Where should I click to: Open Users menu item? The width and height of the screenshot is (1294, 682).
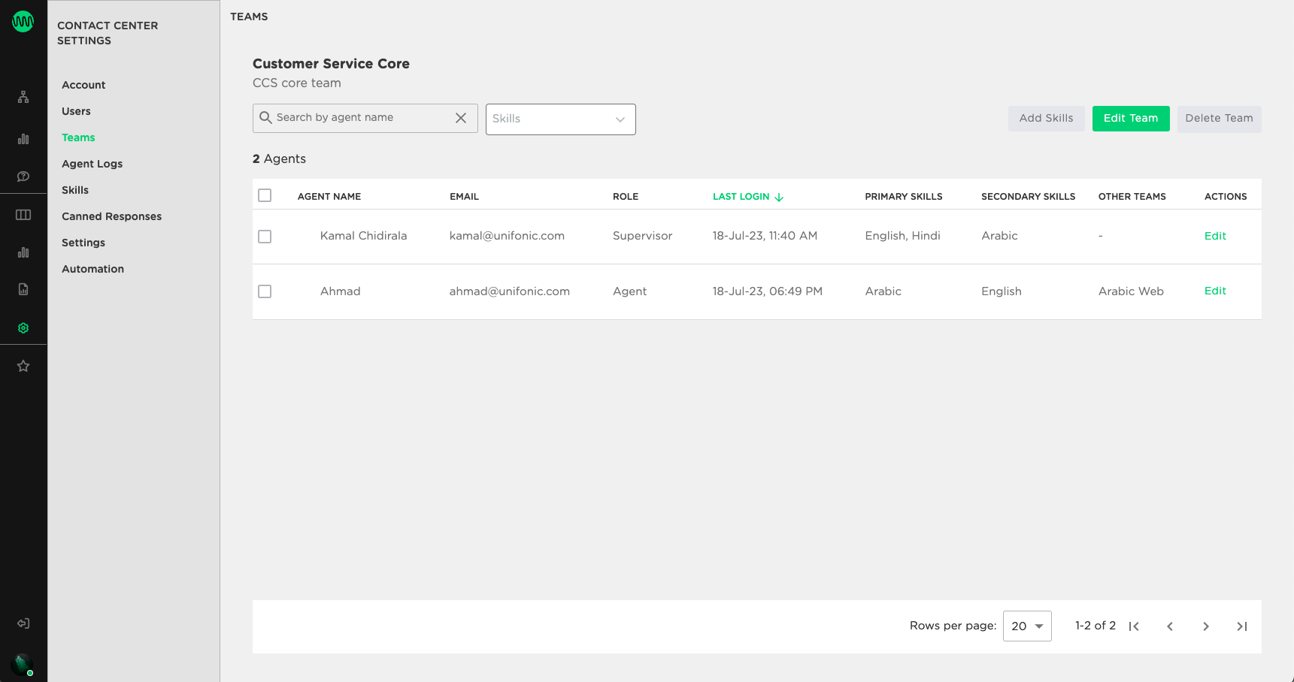tap(76, 111)
